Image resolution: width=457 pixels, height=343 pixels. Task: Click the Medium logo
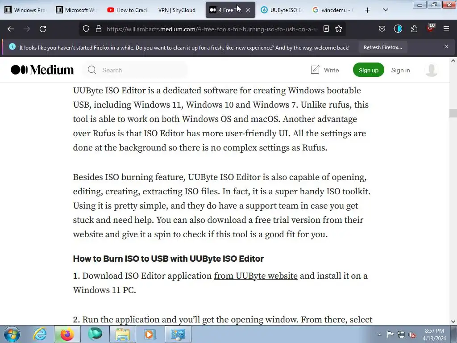coord(42,70)
